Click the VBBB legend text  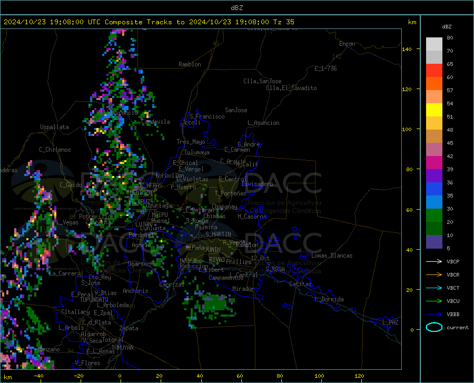(x=453, y=315)
